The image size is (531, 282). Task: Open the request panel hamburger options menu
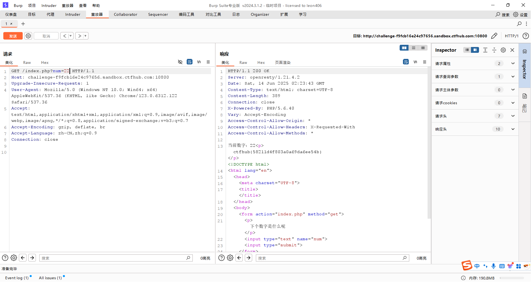click(208, 62)
